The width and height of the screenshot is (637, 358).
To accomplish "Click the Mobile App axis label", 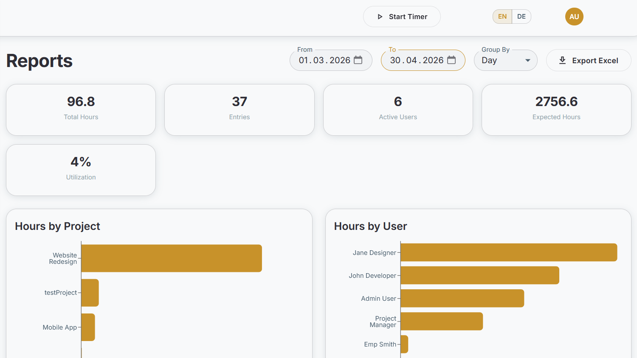I will click(60, 327).
